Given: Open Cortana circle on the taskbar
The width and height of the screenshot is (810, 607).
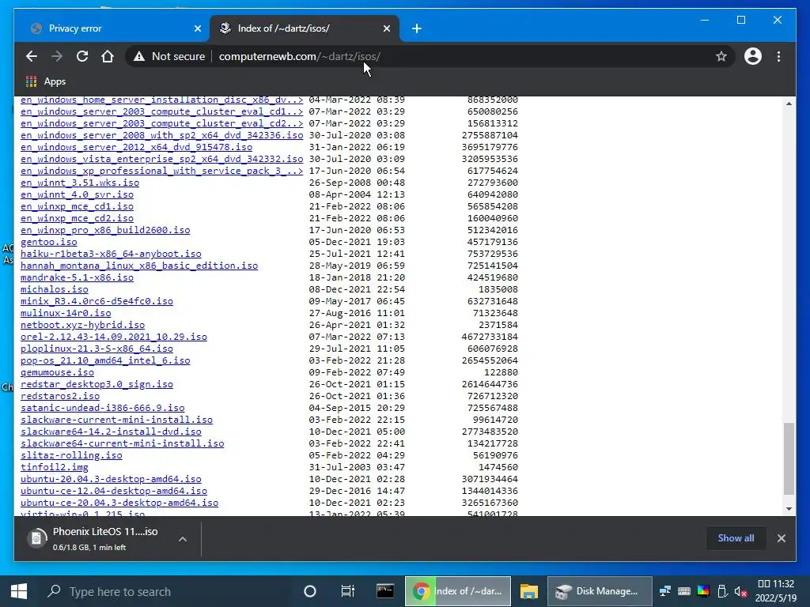Looking at the screenshot, I should coord(310,591).
